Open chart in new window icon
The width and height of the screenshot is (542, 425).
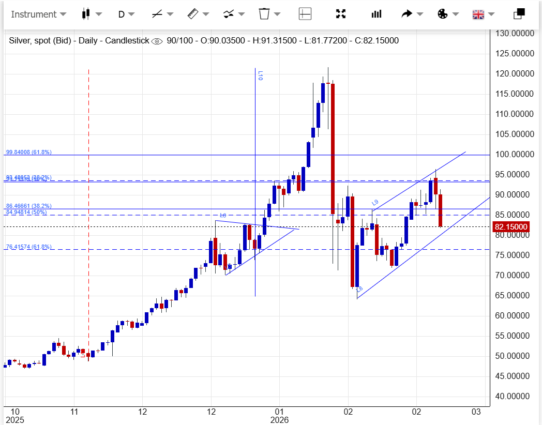click(x=519, y=14)
